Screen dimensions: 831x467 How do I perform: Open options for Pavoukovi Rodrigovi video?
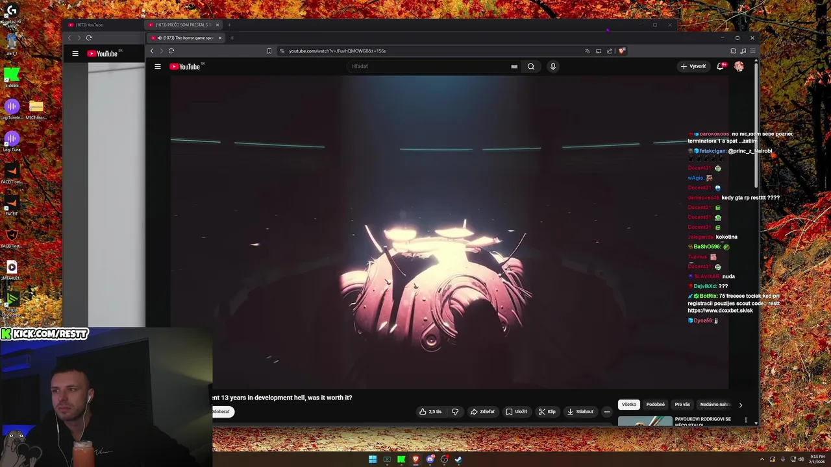click(745, 420)
